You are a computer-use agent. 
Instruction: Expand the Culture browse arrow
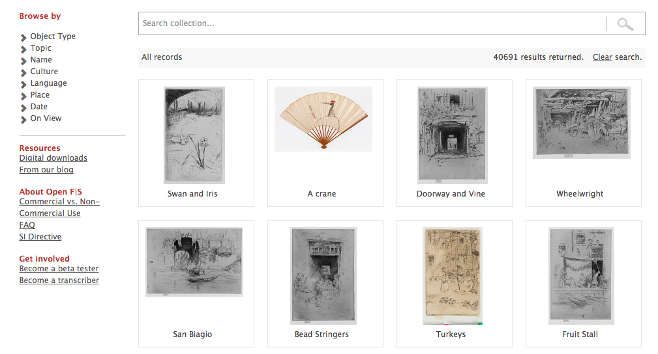[24, 72]
